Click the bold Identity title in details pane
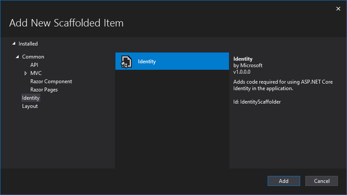This screenshot has width=347, height=195. coord(243,59)
